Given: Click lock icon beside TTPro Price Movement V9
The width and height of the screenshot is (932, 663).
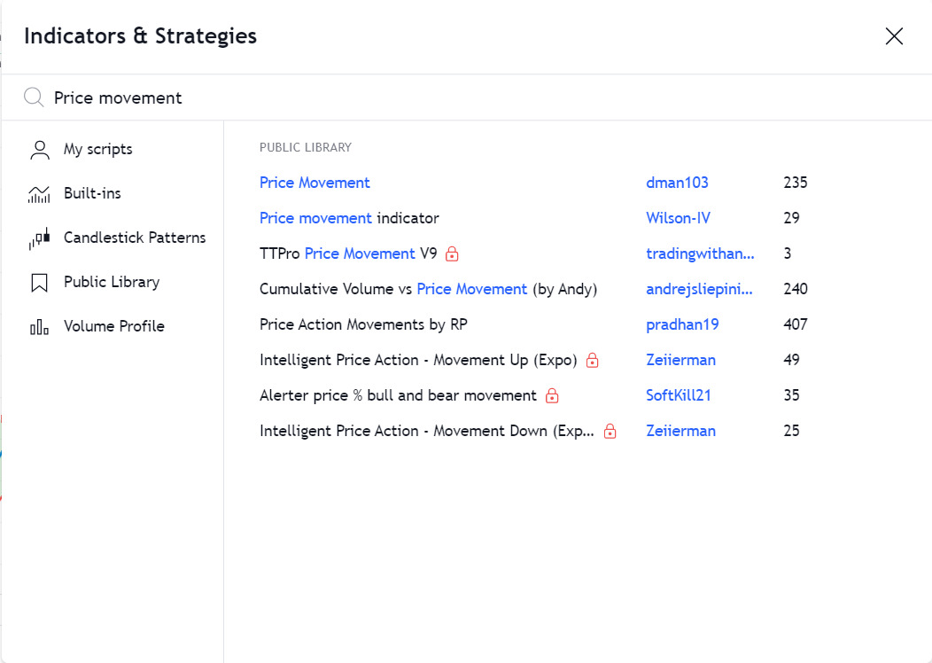Looking at the screenshot, I should [452, 253].
